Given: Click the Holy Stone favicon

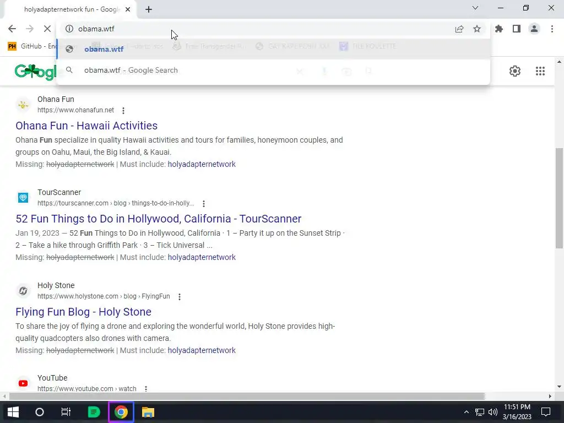Looking at the screenshot, I should point(23,291).
